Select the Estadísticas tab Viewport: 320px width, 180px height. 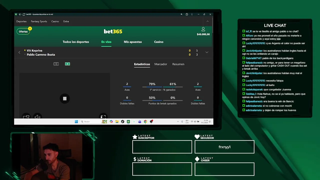point(142,64)
